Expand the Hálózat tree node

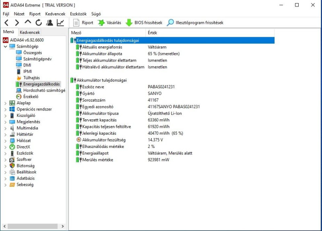(x=5, y=141)
